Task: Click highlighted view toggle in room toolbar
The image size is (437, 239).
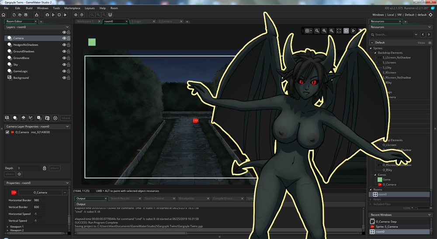Action: 346,31
